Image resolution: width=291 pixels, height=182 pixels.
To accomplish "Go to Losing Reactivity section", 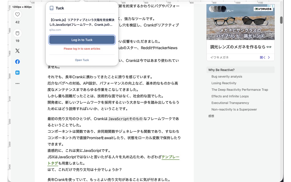I will [224, 83].
